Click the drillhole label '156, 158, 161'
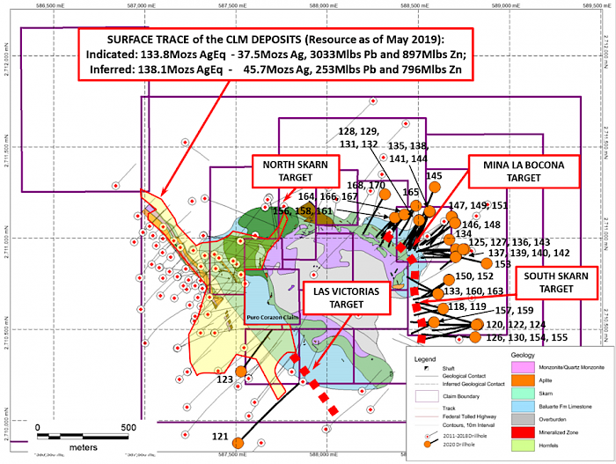 (303, 211)
